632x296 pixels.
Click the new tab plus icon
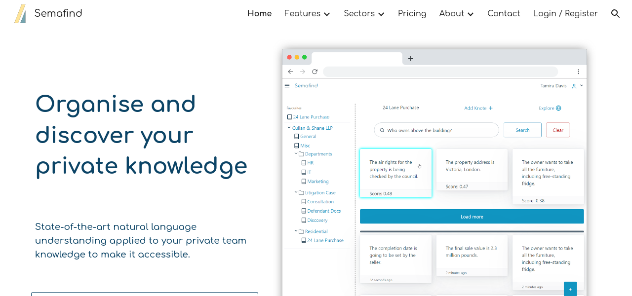(x=410, y=59)
